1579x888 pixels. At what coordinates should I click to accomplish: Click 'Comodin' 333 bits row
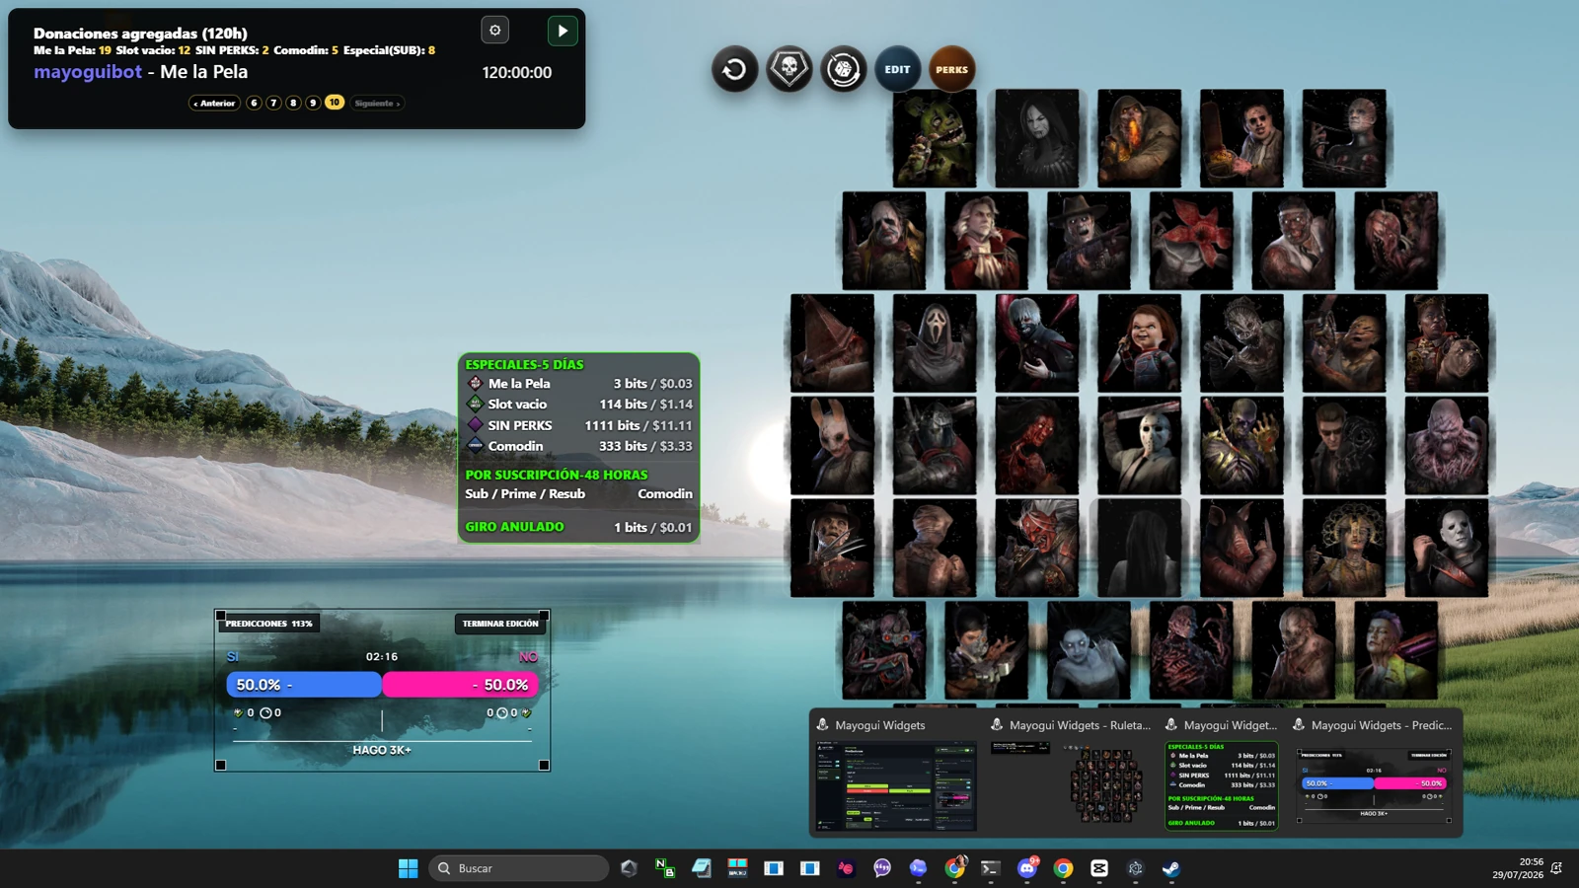click(x=578, y=446)
